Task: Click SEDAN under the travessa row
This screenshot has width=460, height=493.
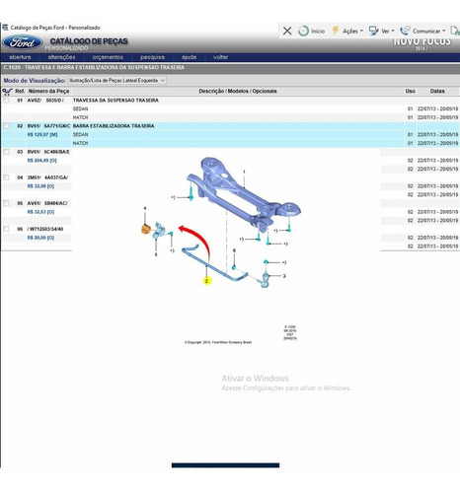Action: (x=81, y=108)
